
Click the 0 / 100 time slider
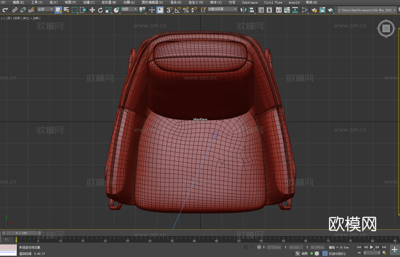21,233
